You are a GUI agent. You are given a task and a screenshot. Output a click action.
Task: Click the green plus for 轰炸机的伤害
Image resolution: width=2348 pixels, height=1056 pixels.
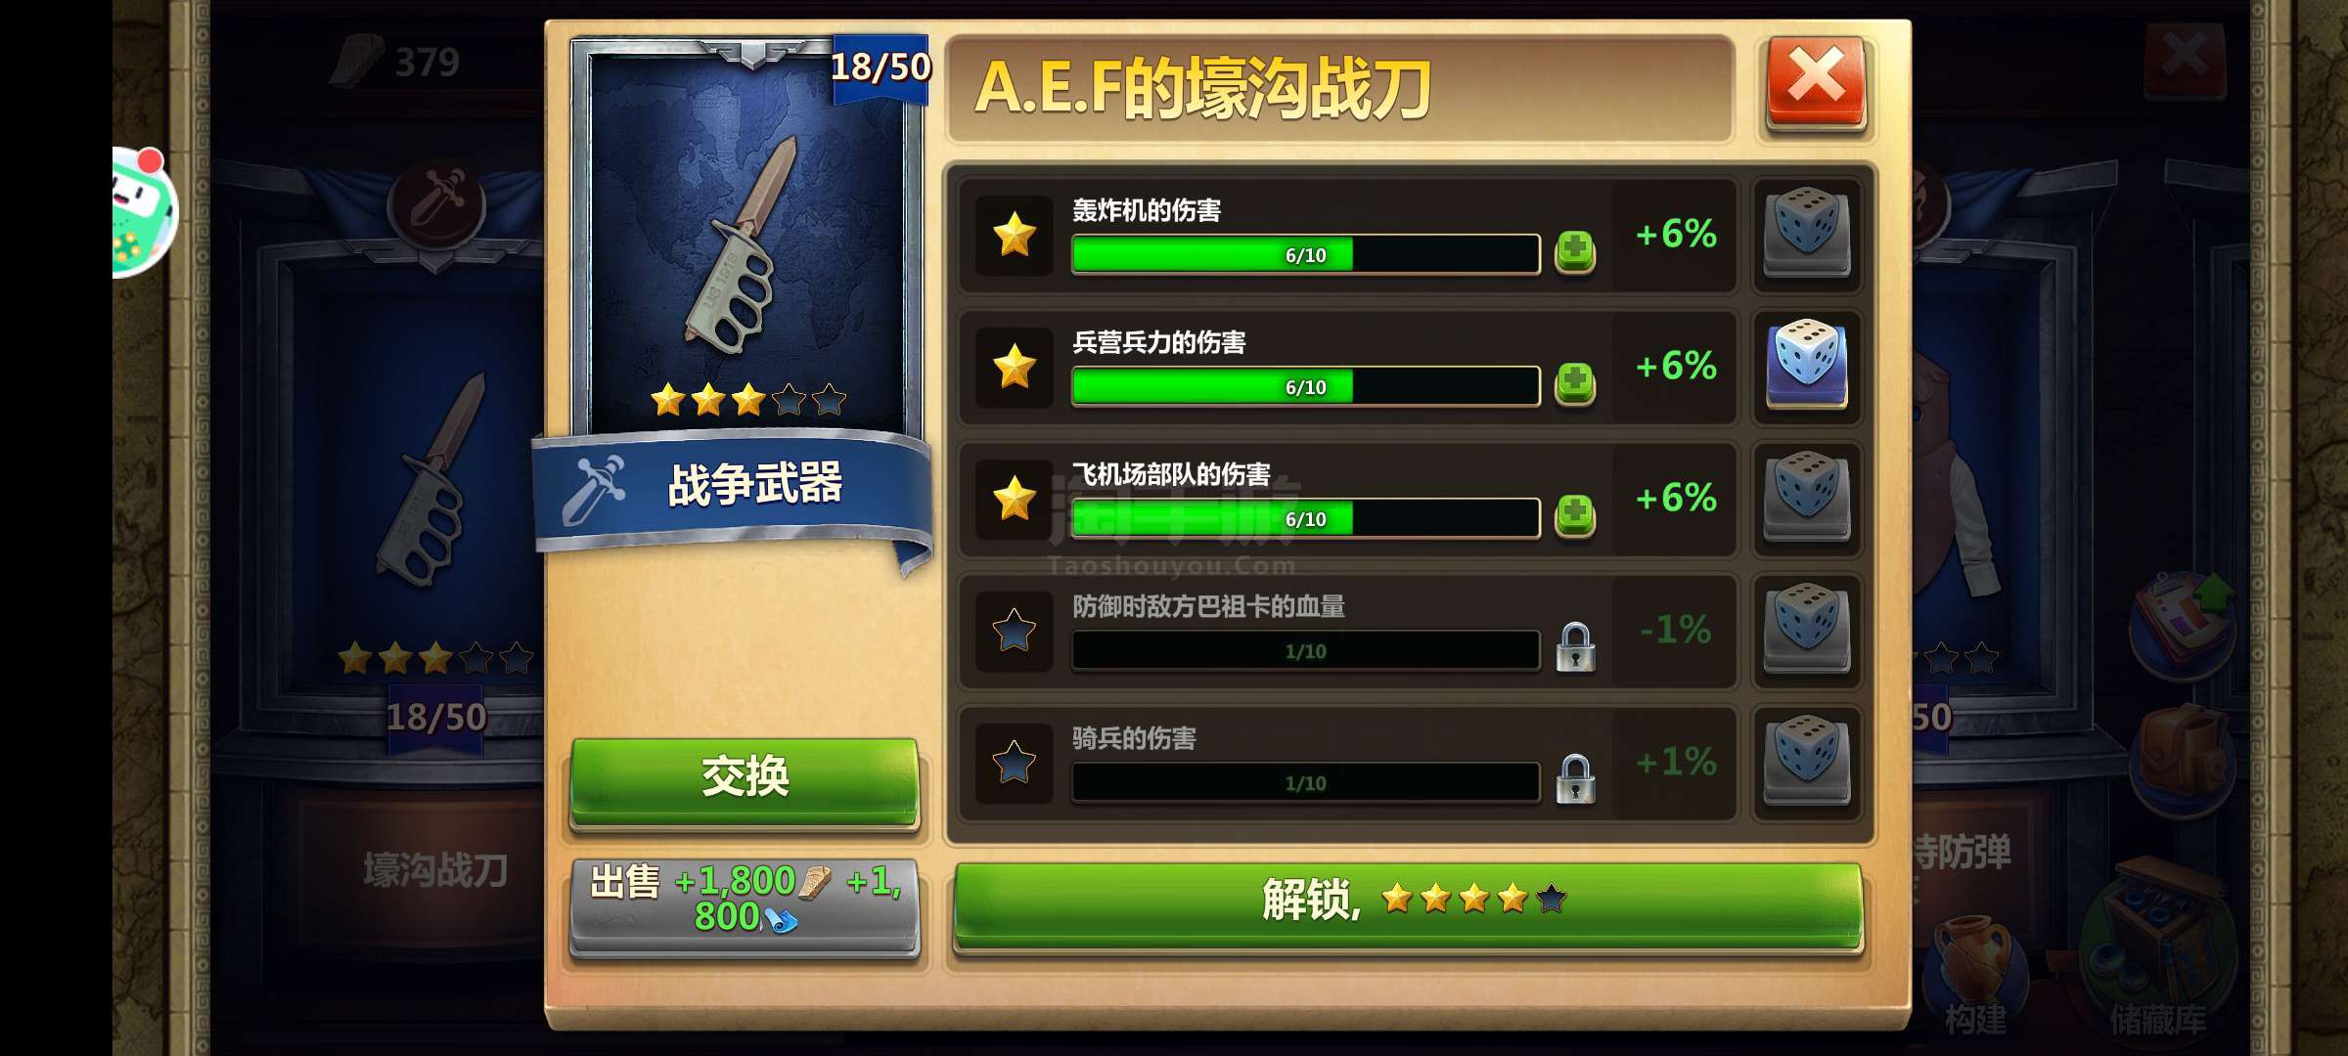coord(1575,251)
